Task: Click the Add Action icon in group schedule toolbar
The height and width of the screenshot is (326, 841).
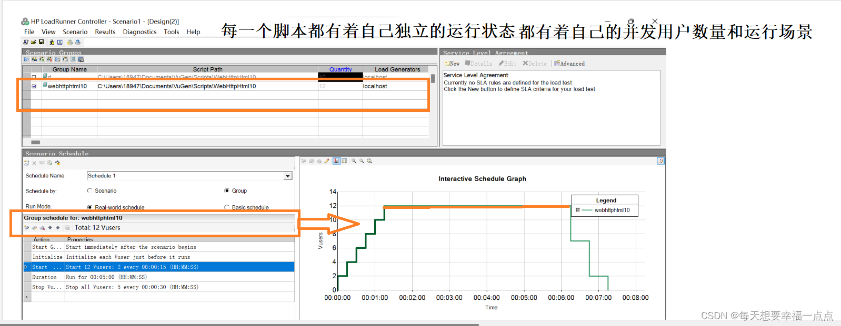Action: point(26,228)
